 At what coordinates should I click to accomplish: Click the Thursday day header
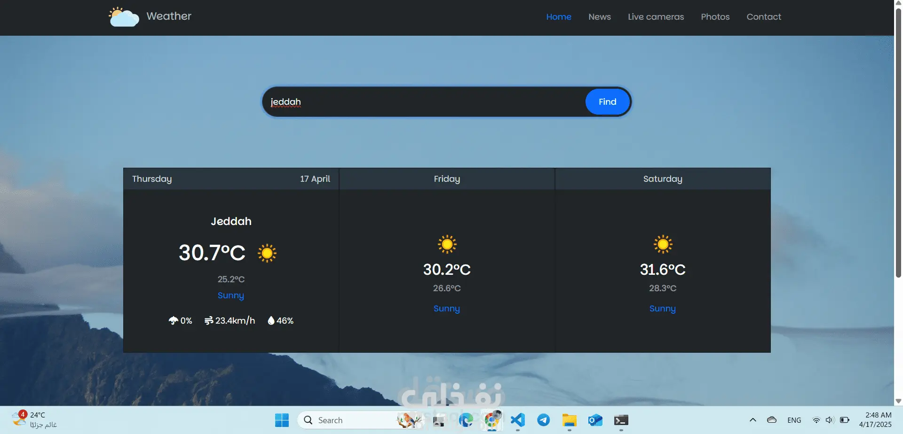tap(152, 179)
